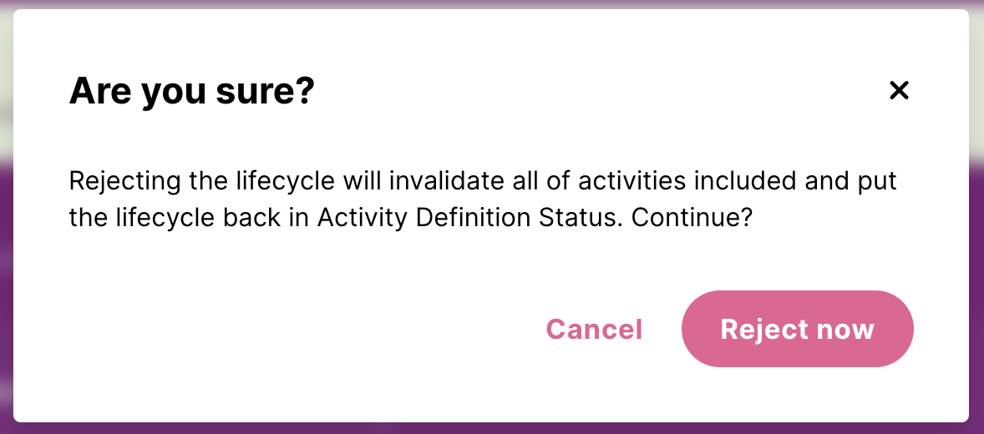Click the "Are you sure?" heading

pyautogui.click(x=191, y=91)
